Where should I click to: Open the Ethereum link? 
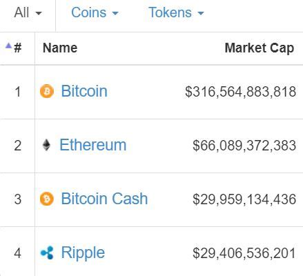(93, 145)
